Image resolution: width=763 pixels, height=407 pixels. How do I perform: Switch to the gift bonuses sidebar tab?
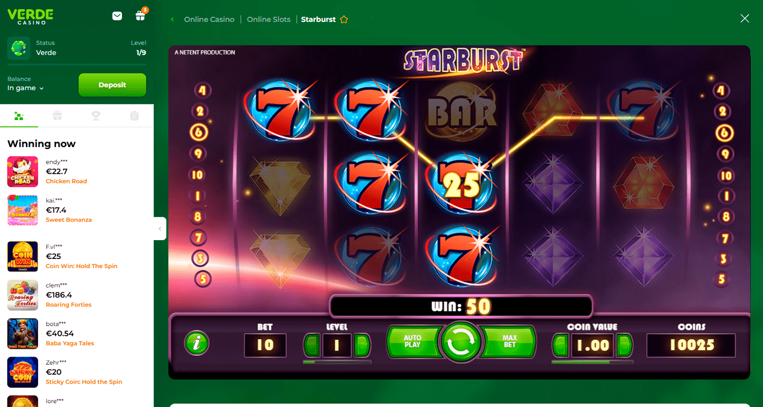pos(57,116)
